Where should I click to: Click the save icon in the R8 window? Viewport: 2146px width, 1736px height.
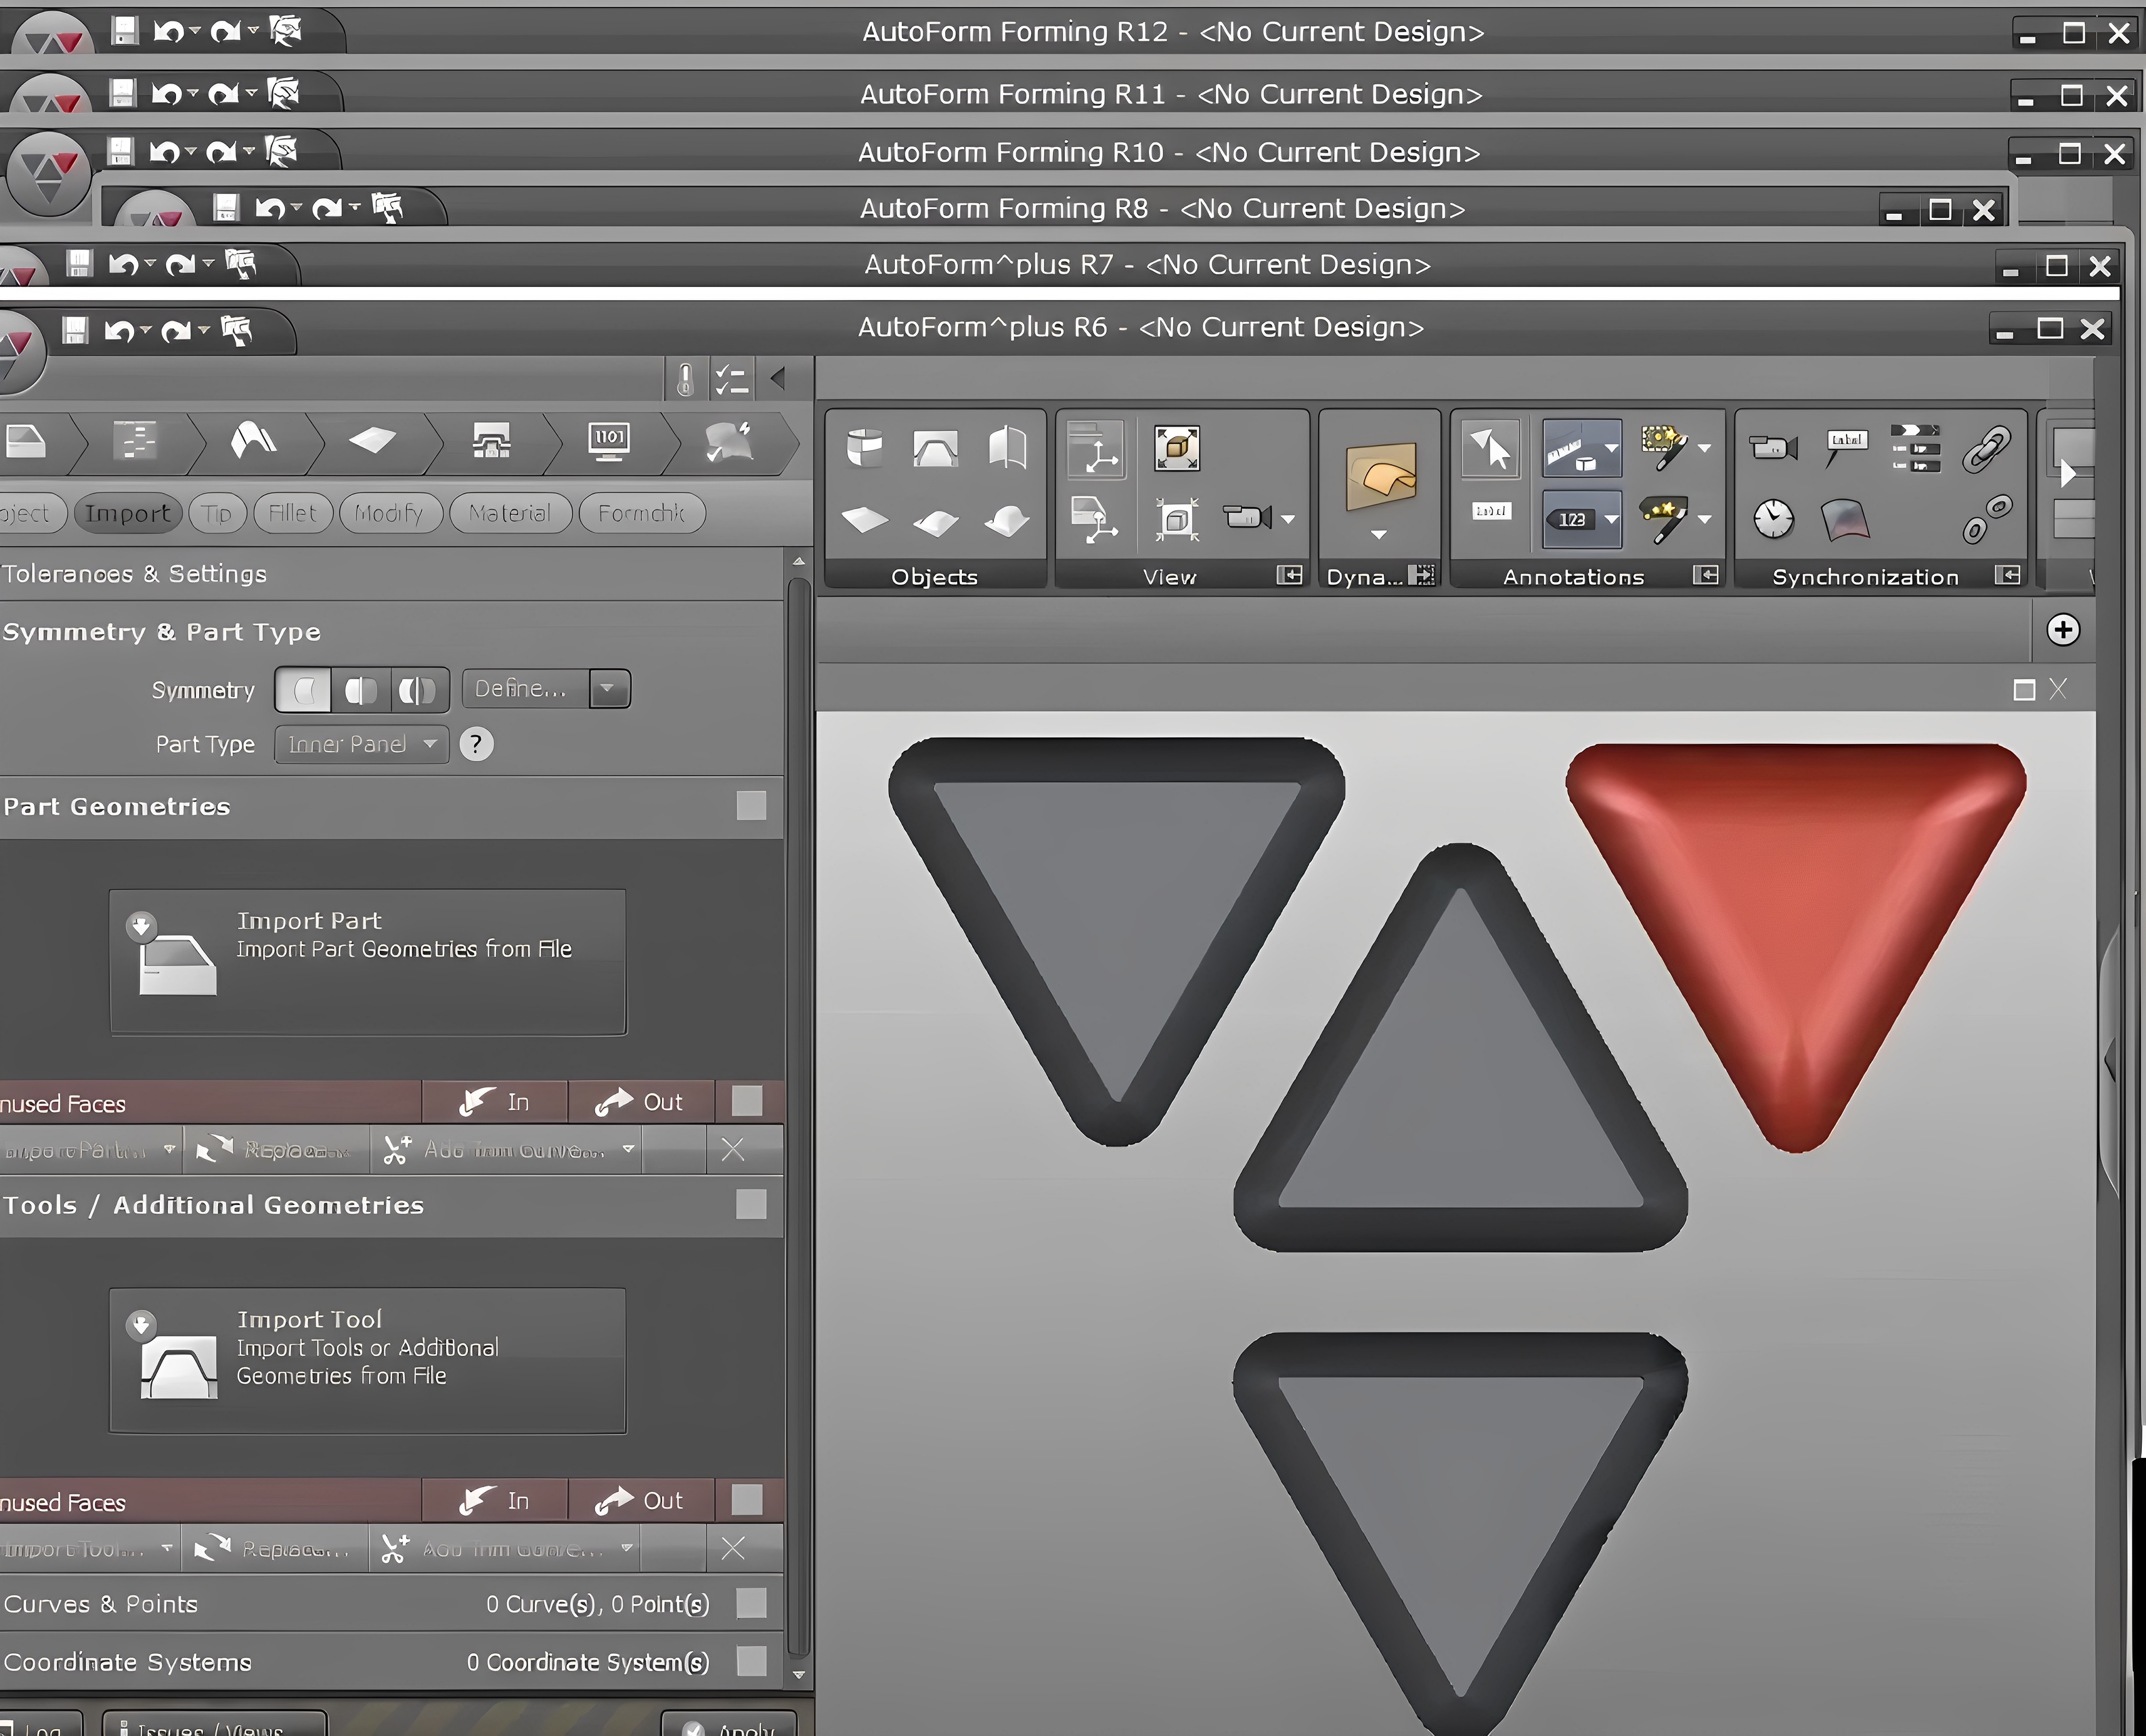pyautogui.click(x=226, y=207)
